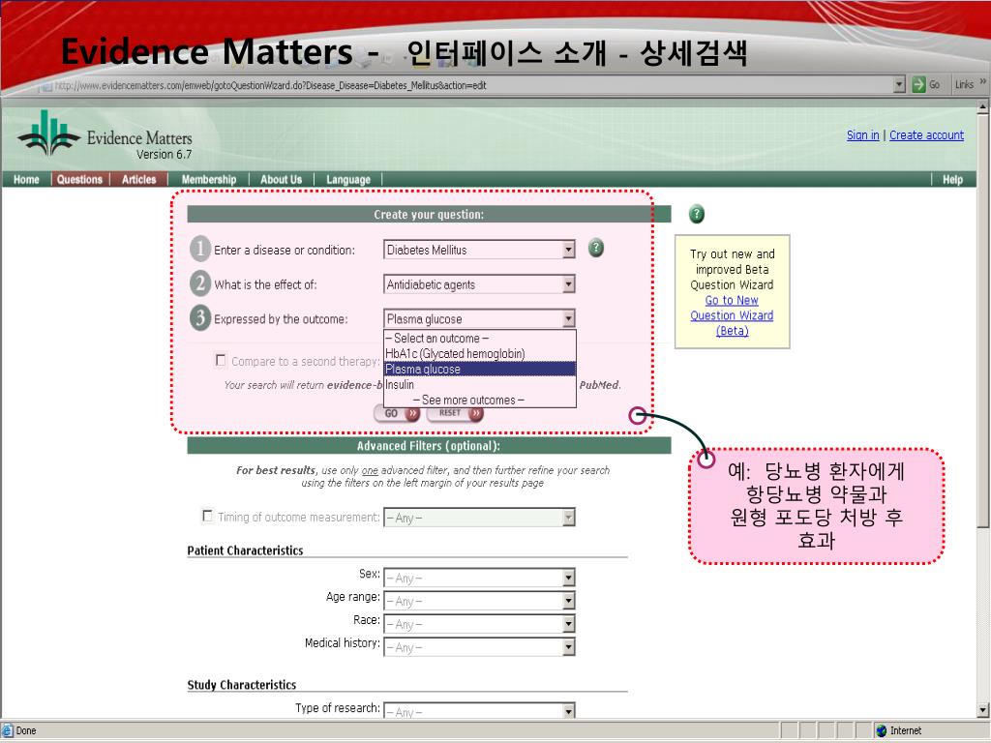Open the About Us menu
991x743 pixels.
(282, 179)
